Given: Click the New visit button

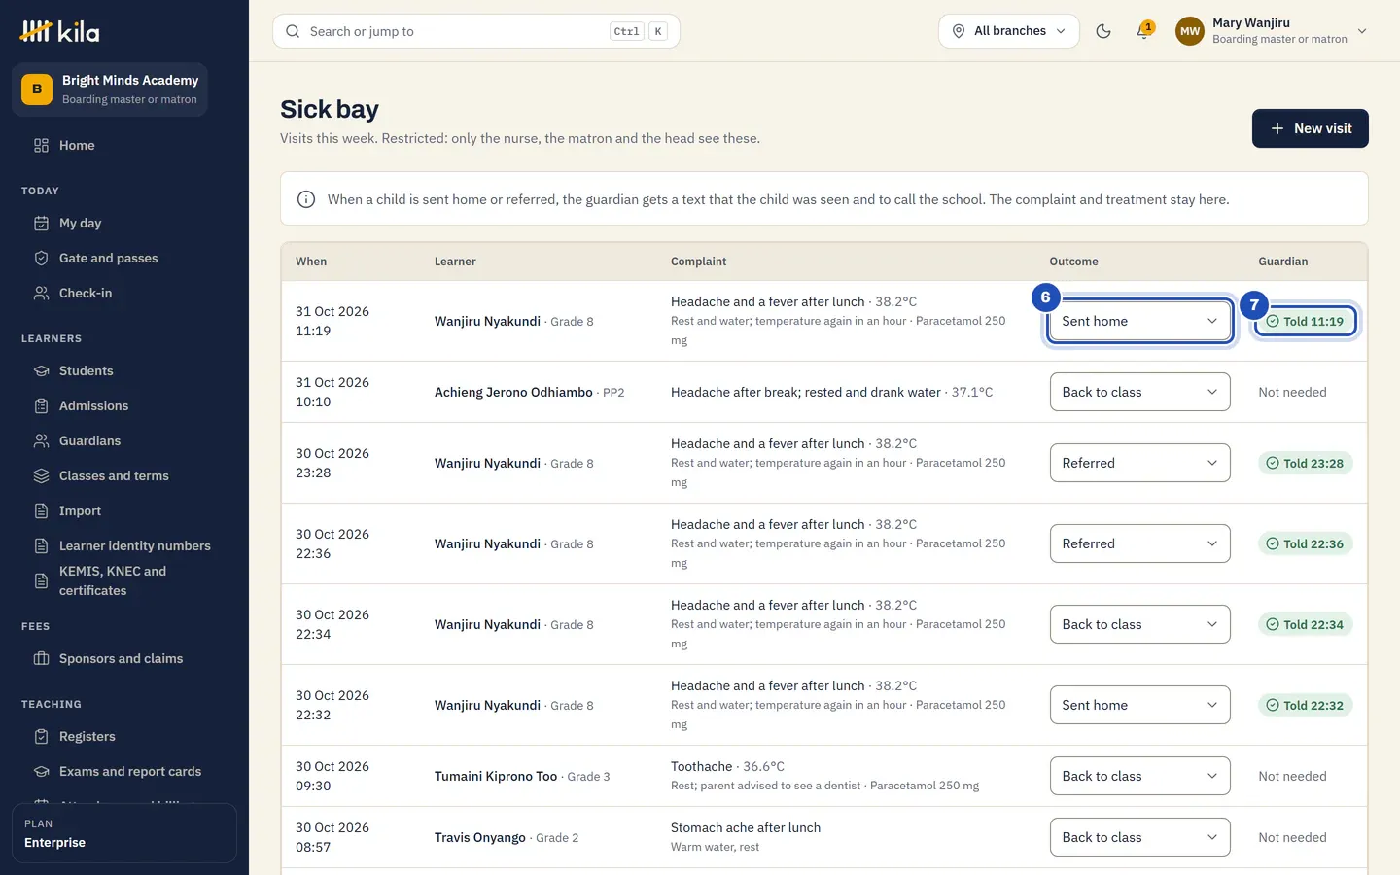Looking at the screenshot, I should [x=1310, y=128].
